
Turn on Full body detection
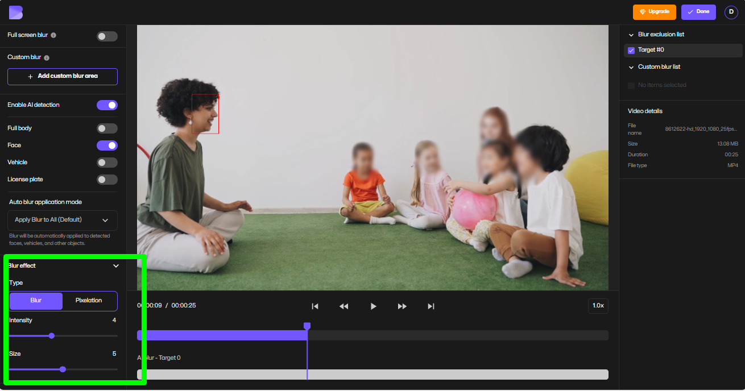107,128
